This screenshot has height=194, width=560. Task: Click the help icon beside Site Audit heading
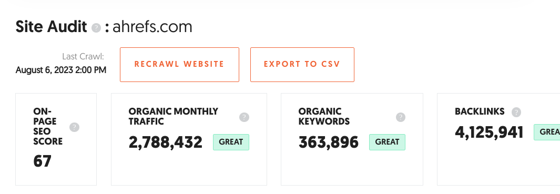tap(96, 28)
